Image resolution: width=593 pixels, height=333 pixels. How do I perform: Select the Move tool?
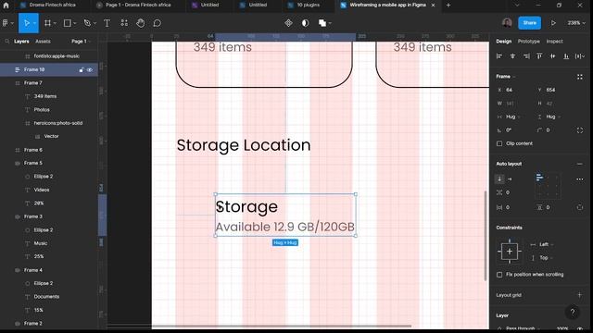click(x=27, y=23)
